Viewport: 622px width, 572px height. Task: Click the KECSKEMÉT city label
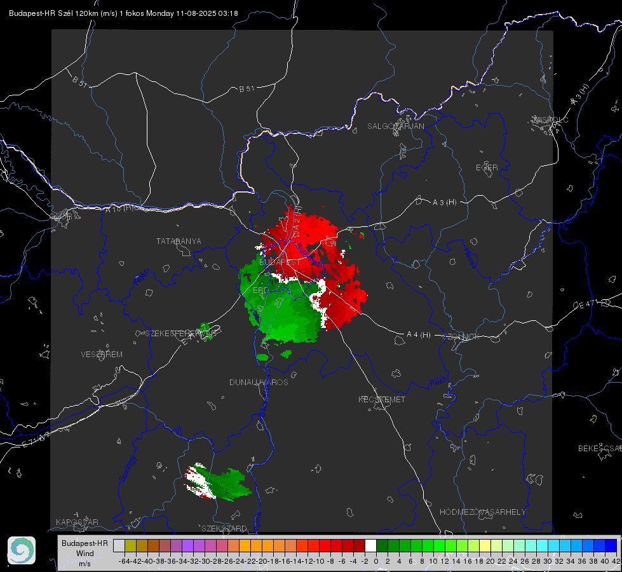382,400
